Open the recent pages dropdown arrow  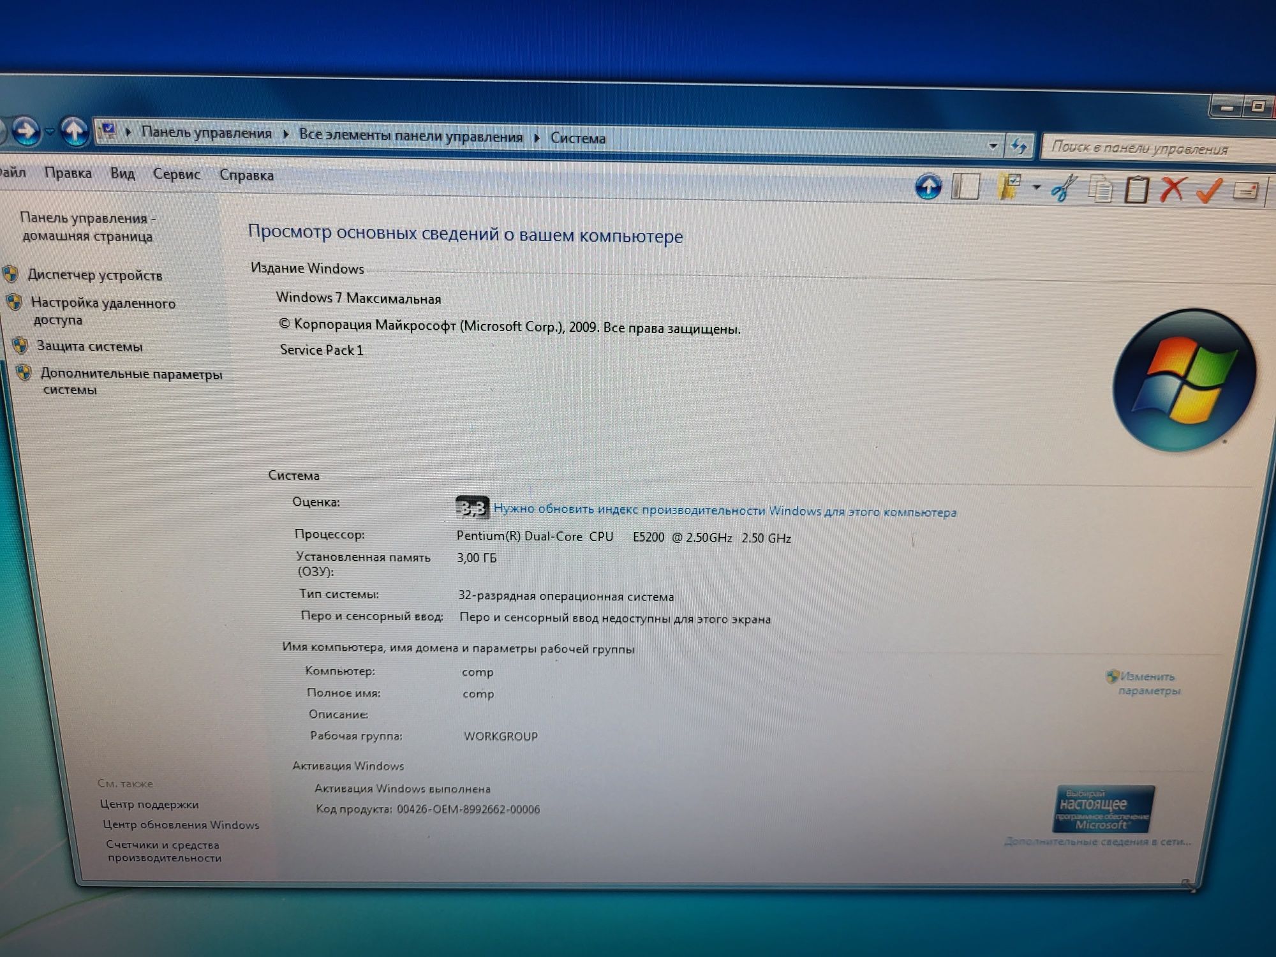pos(50,131)
